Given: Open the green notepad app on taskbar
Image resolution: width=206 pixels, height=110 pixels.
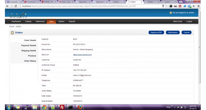Looking at the screenshot, I should point(53,107).
